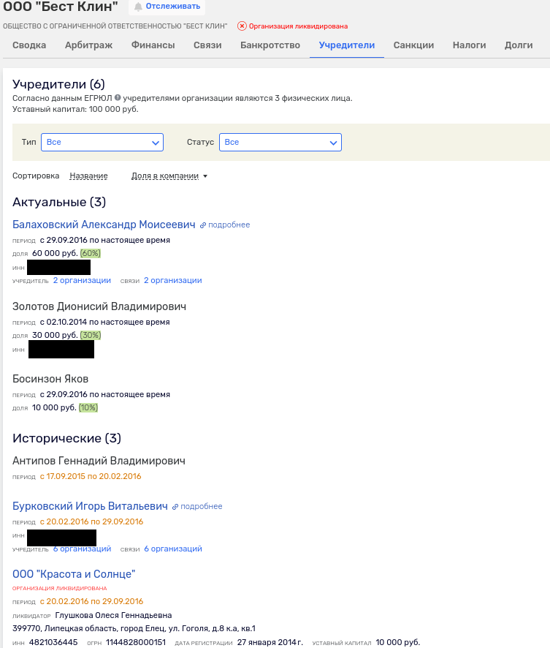Image resolution: width=550 pixels, height=648 pixels.
Task: Open the Налоги tab
Action: [469, 45]
